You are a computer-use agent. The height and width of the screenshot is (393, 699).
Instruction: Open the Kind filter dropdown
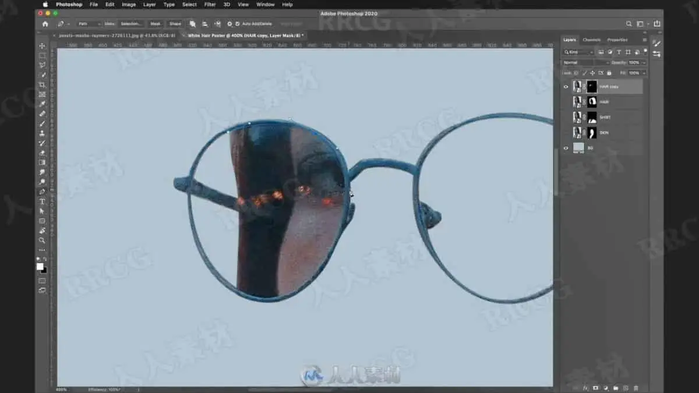578,52
